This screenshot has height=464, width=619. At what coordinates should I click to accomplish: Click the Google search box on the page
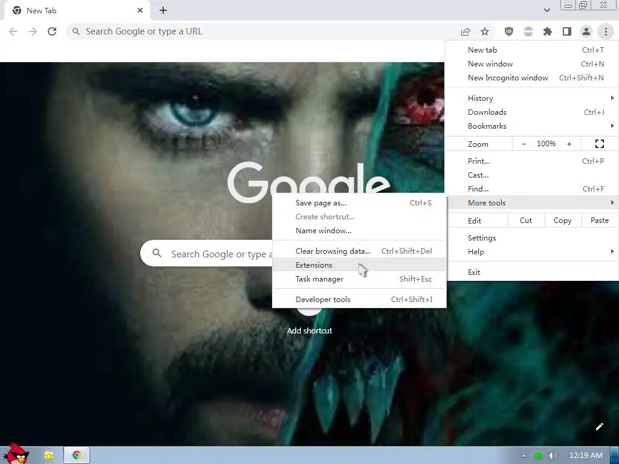[x=206, y=253]
